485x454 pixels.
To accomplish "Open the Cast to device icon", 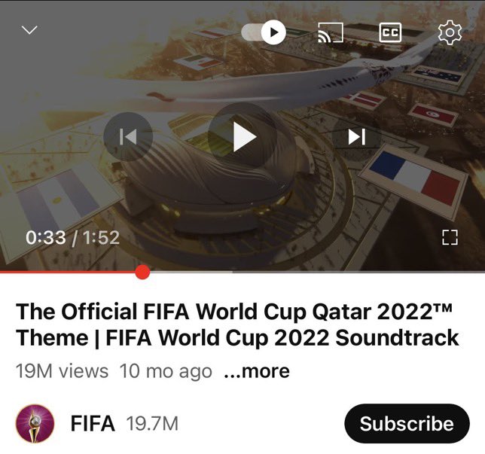I will pos(331,32).
